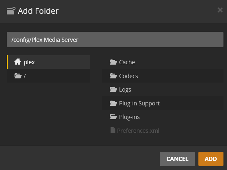
Task: Confirm with the ADD button
Action: pos(211,159)
